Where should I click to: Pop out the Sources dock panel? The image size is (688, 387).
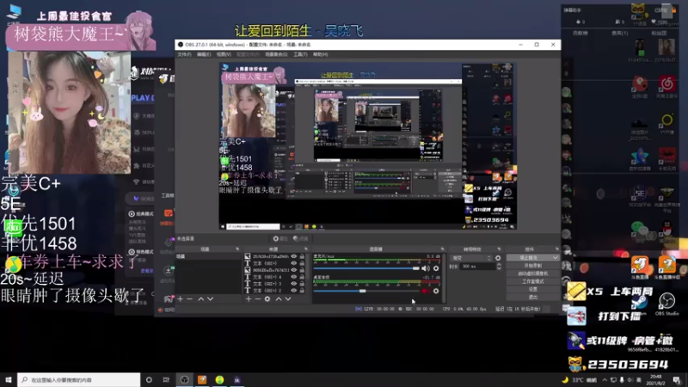[306, 249]
